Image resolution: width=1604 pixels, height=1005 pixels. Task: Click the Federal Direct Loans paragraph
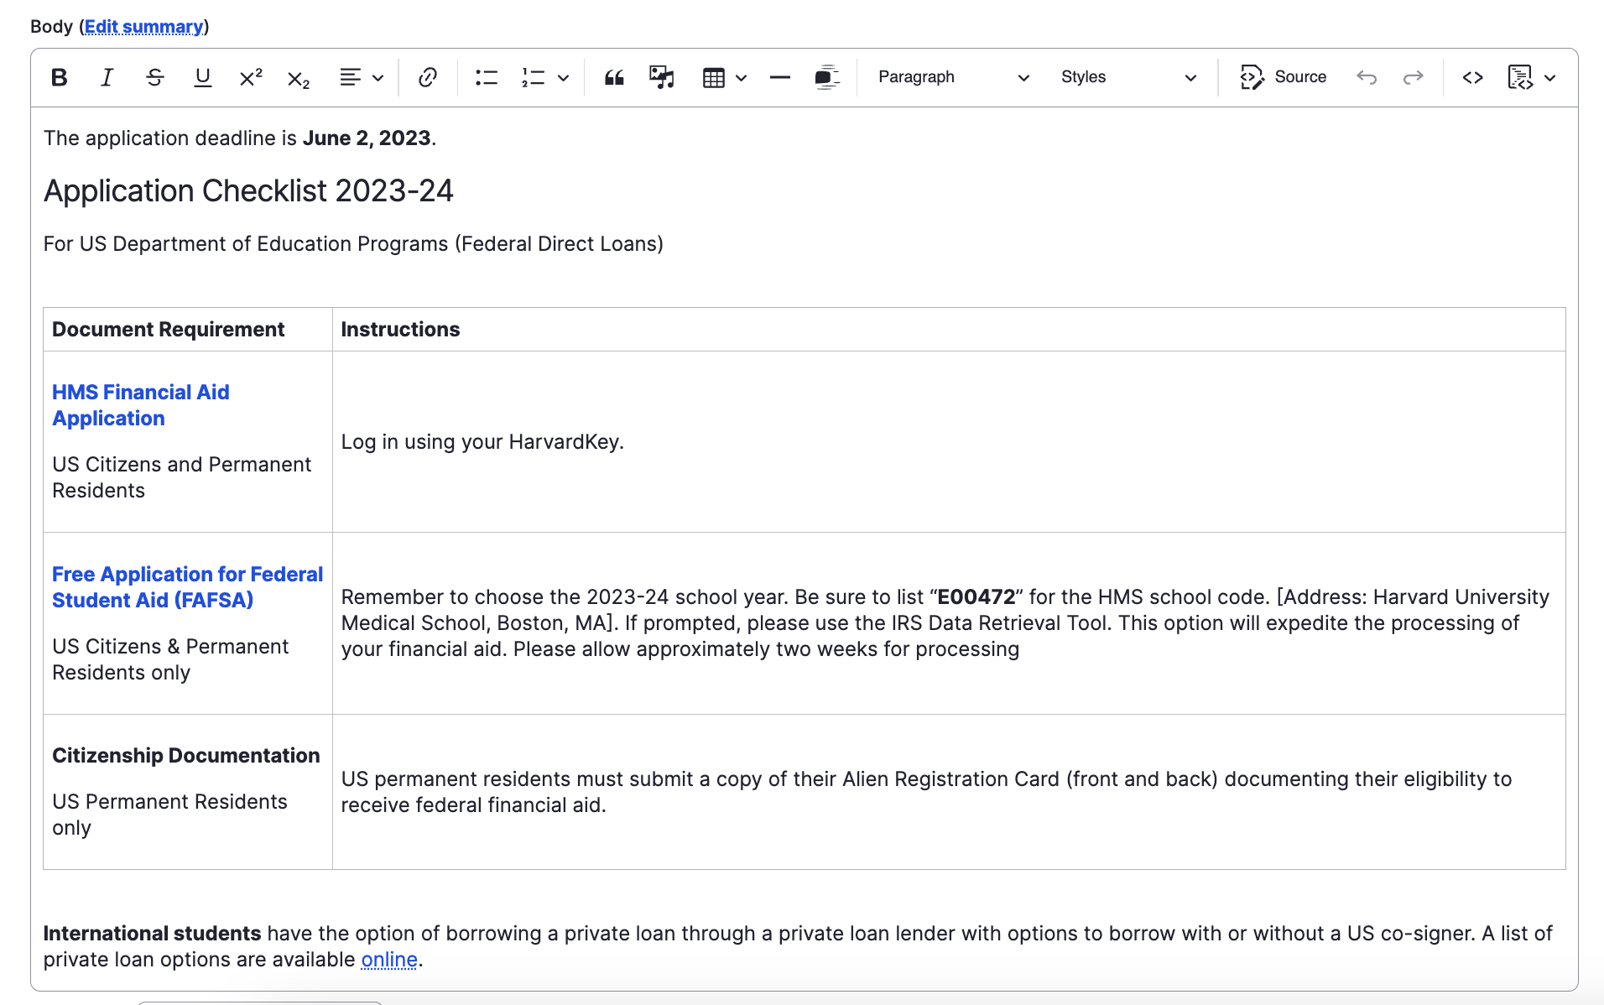(353, 244)
